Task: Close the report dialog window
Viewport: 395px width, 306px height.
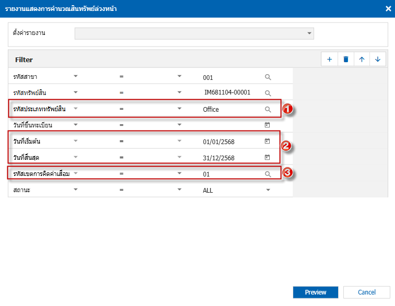Action: (x=388, y=8)
